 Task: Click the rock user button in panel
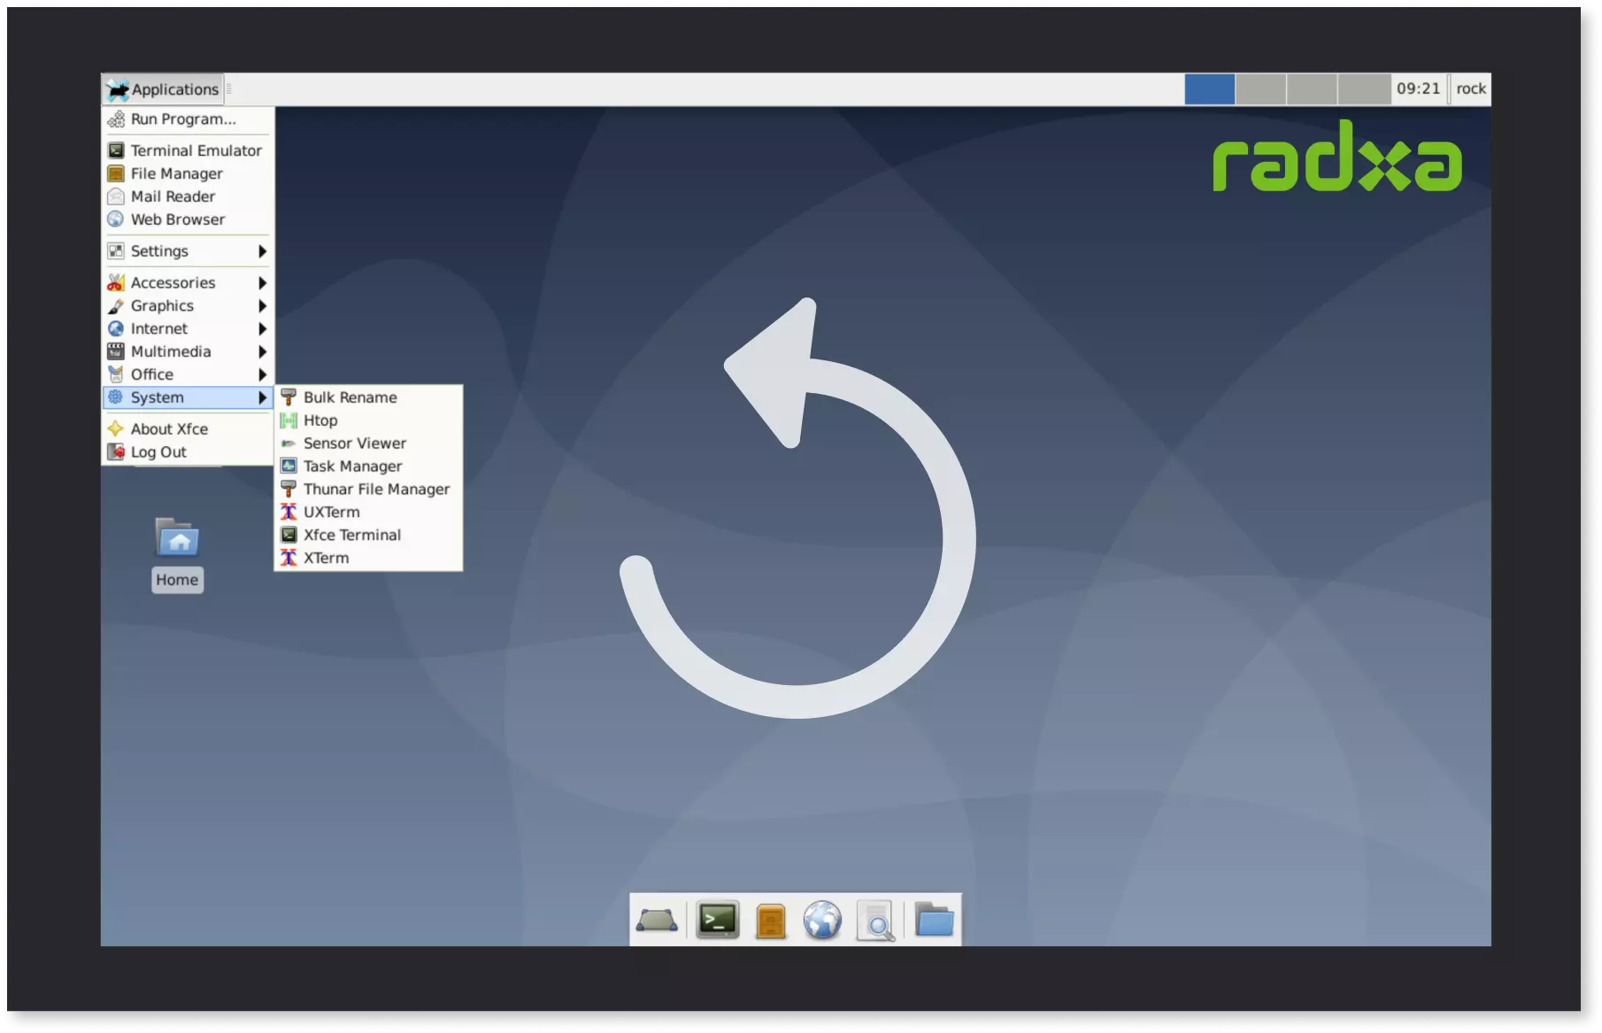(1471, 89)
